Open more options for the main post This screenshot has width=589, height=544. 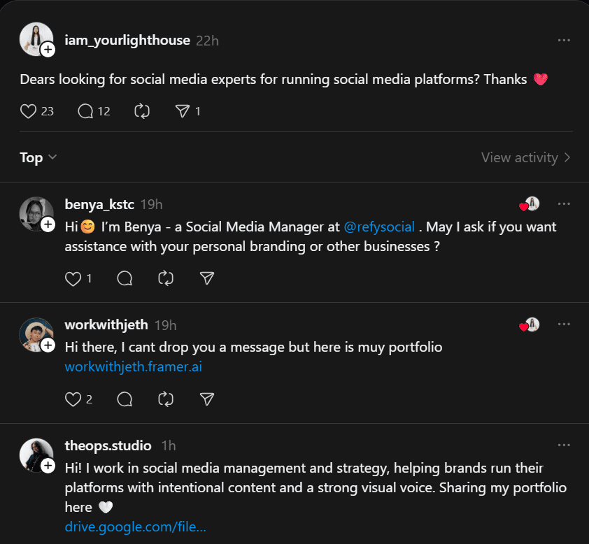coord(564,41)
